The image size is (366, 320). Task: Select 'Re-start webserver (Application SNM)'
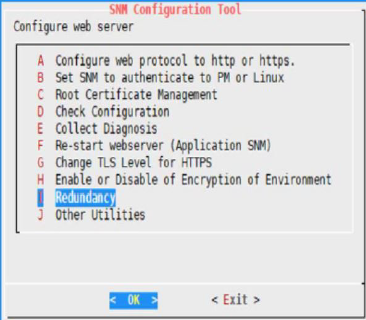coord(163,146)
